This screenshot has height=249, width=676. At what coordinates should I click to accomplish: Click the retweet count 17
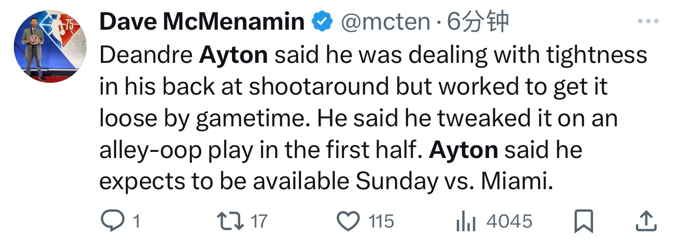click(x=259, y=221)
